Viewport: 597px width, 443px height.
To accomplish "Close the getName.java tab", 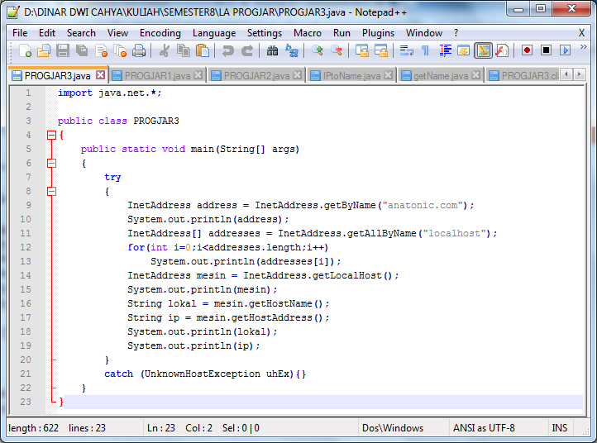I will tap(475, 75).
